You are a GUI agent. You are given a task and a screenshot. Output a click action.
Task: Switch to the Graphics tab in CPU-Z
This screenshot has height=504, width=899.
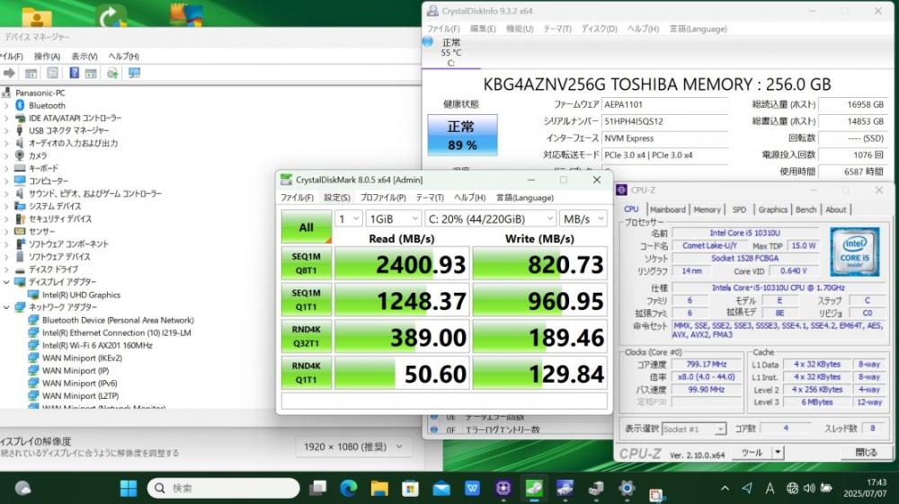773,209
